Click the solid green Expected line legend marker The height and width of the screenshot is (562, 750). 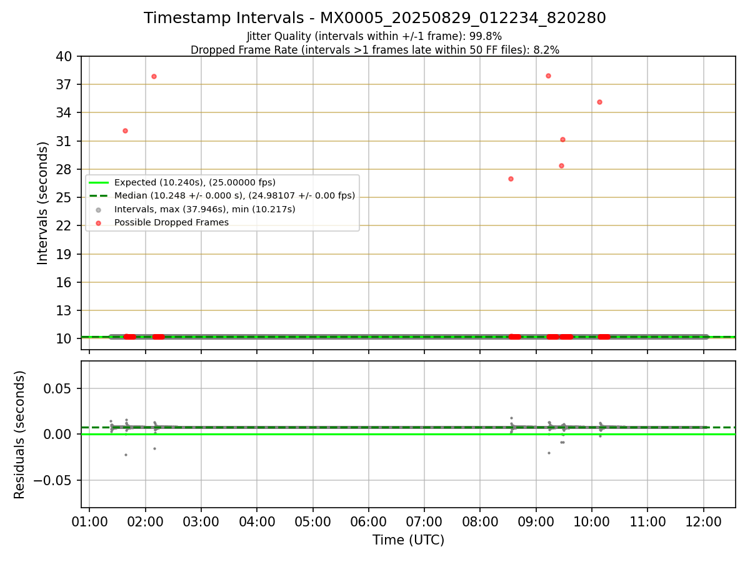[99, 182]
